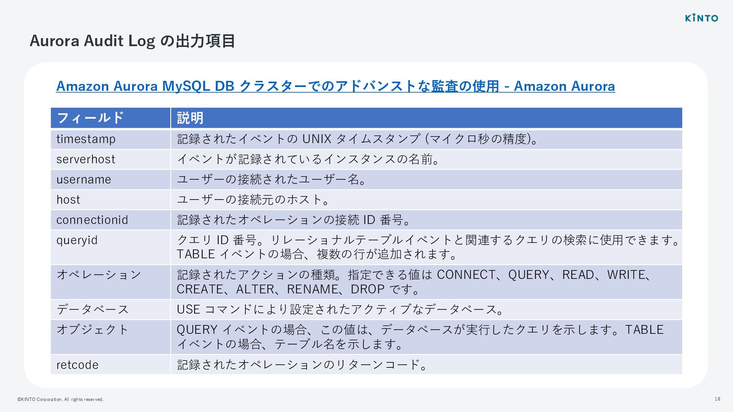Click the connectionid field cell
The image size is (733, 412).
tap(110, 220)
